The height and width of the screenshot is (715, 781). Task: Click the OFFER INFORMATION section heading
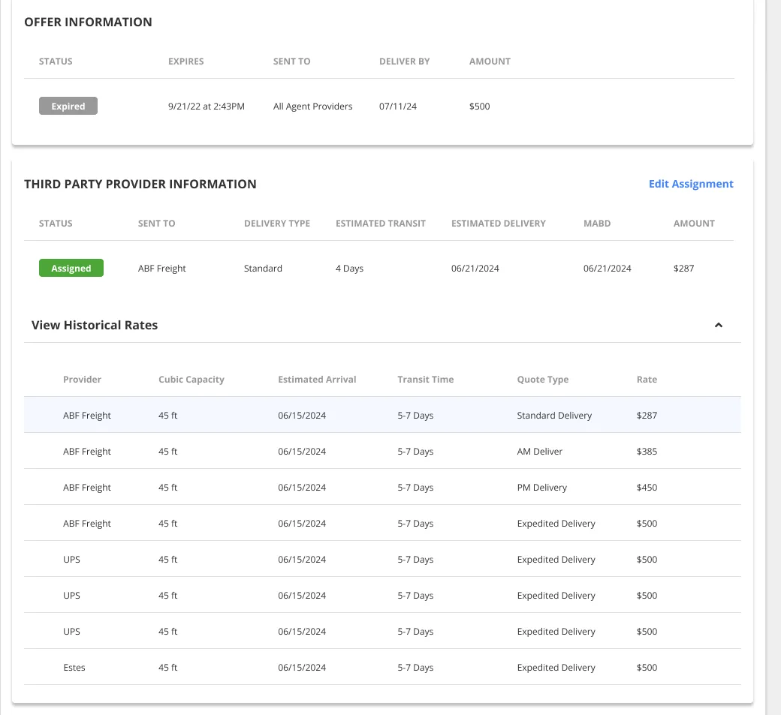[88, 22]
